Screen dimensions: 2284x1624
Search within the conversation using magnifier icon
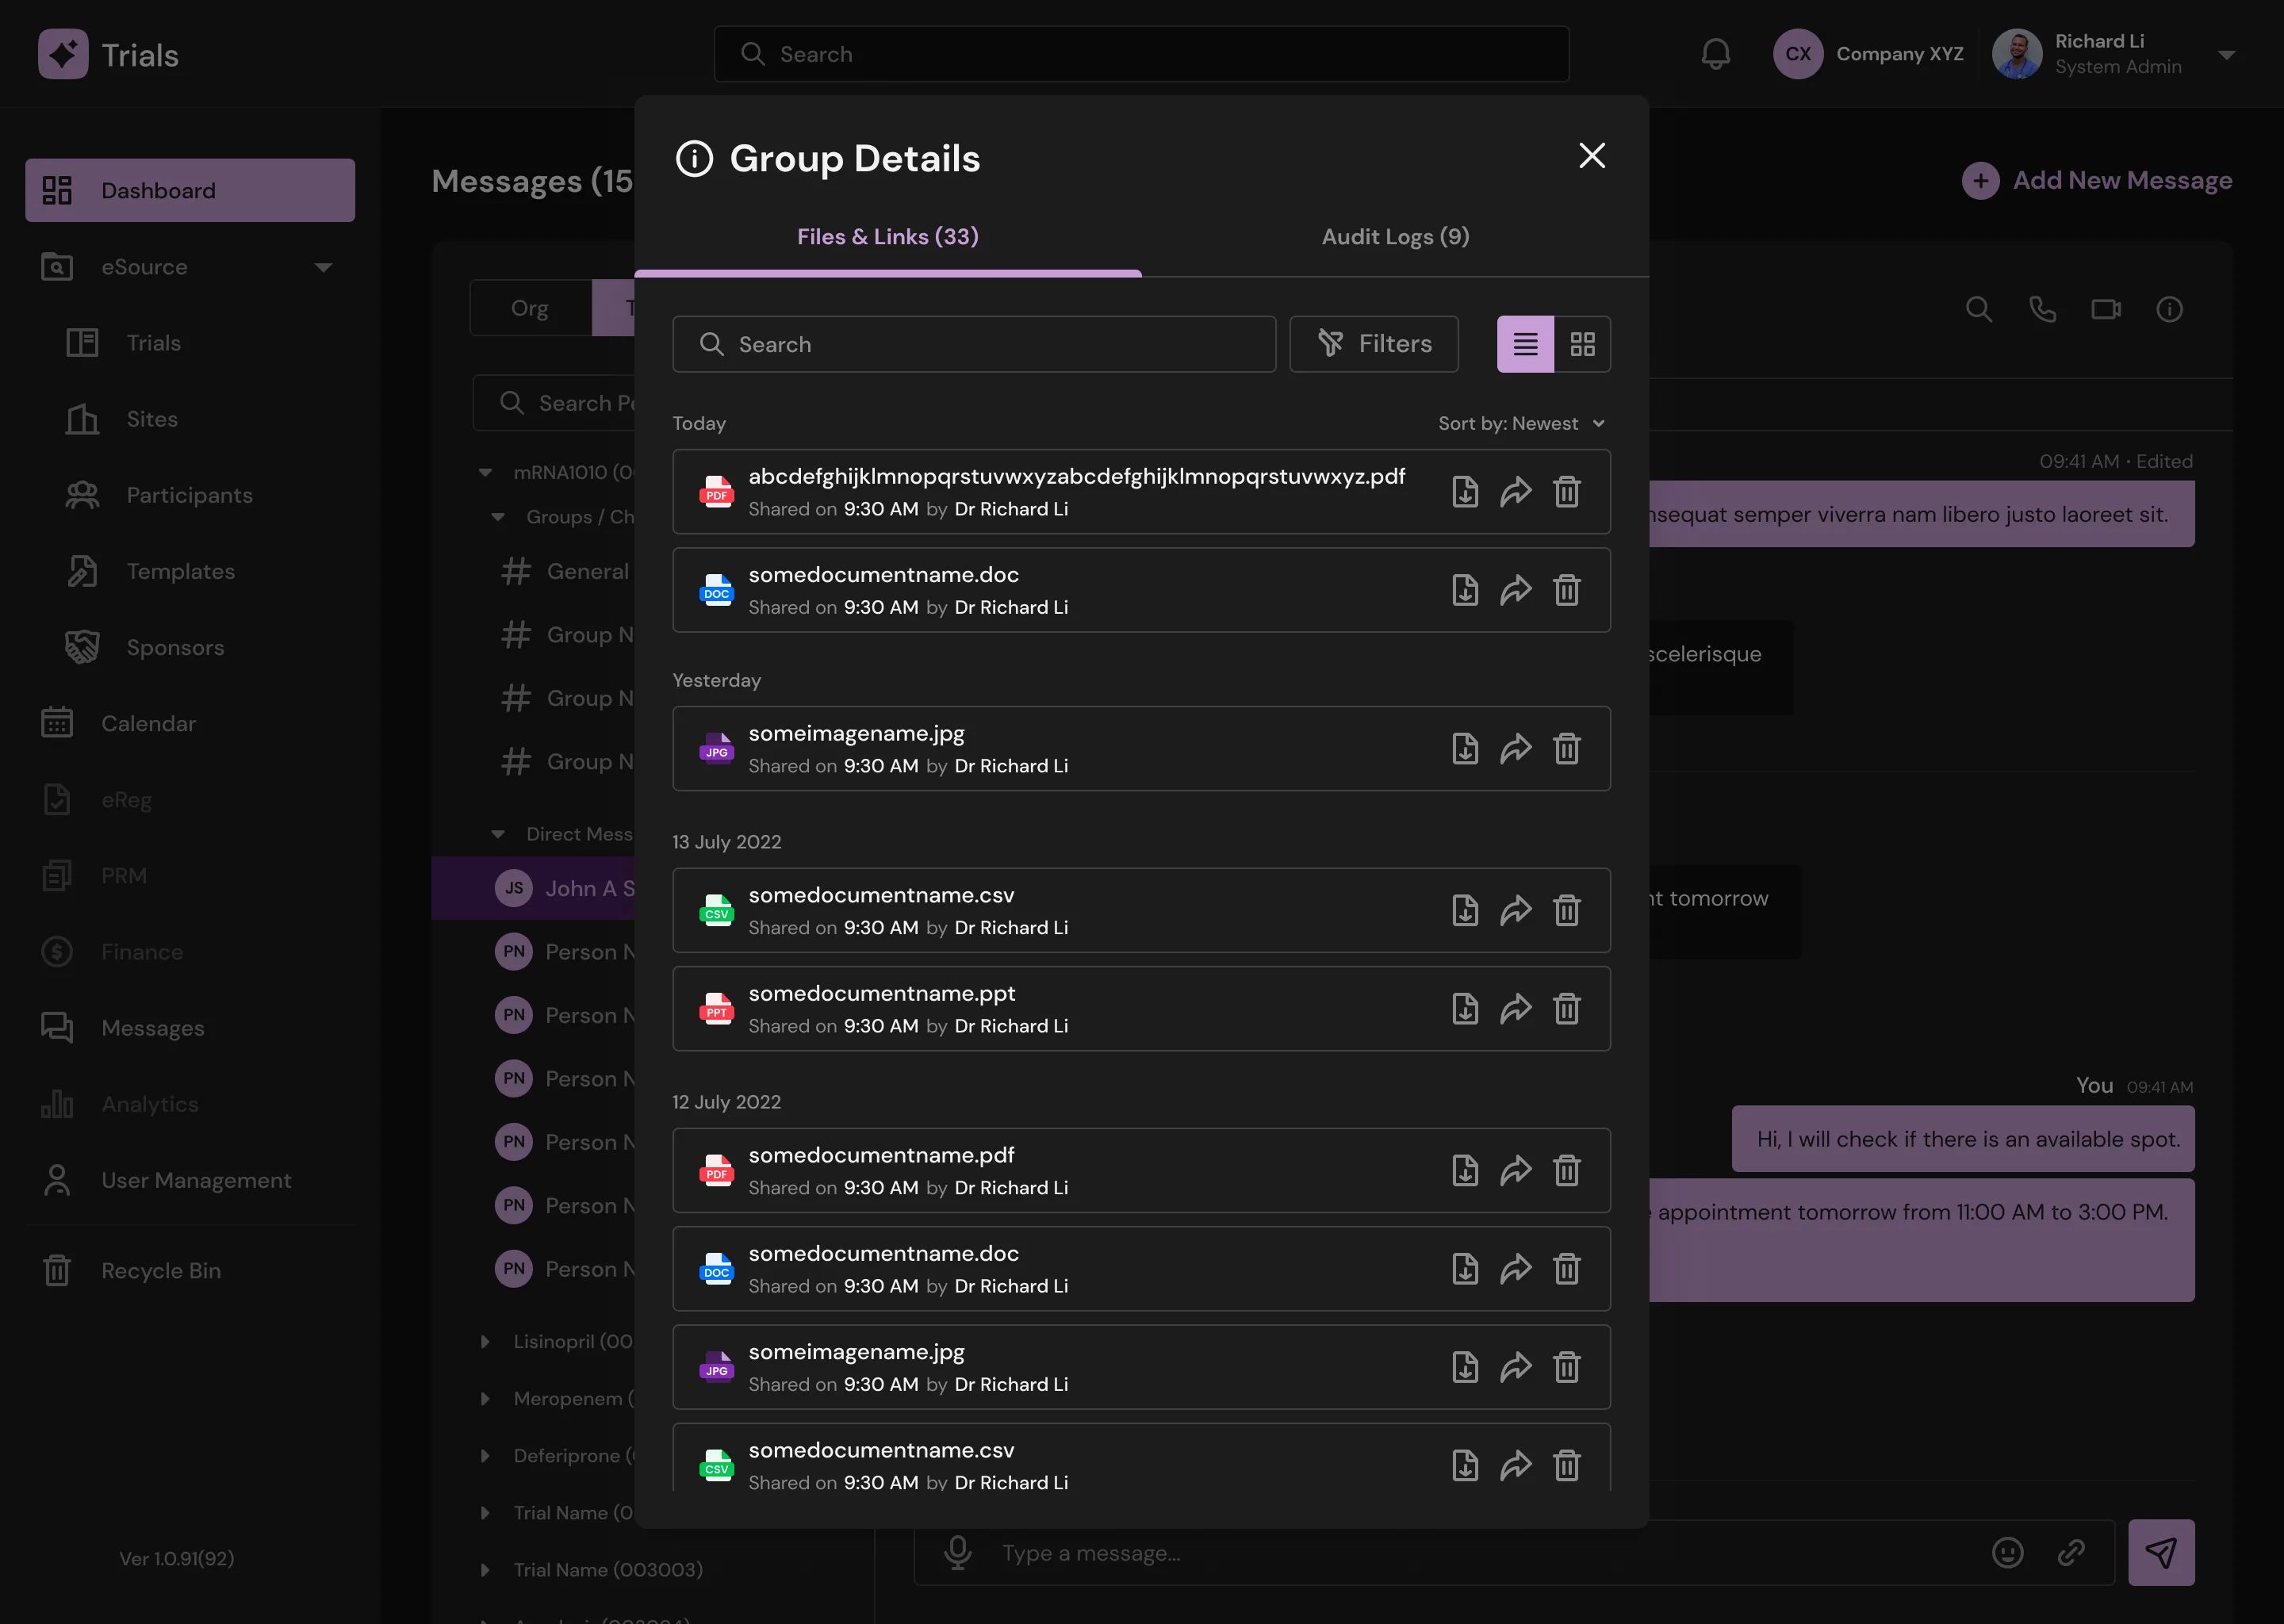[x=1979, y=310]
